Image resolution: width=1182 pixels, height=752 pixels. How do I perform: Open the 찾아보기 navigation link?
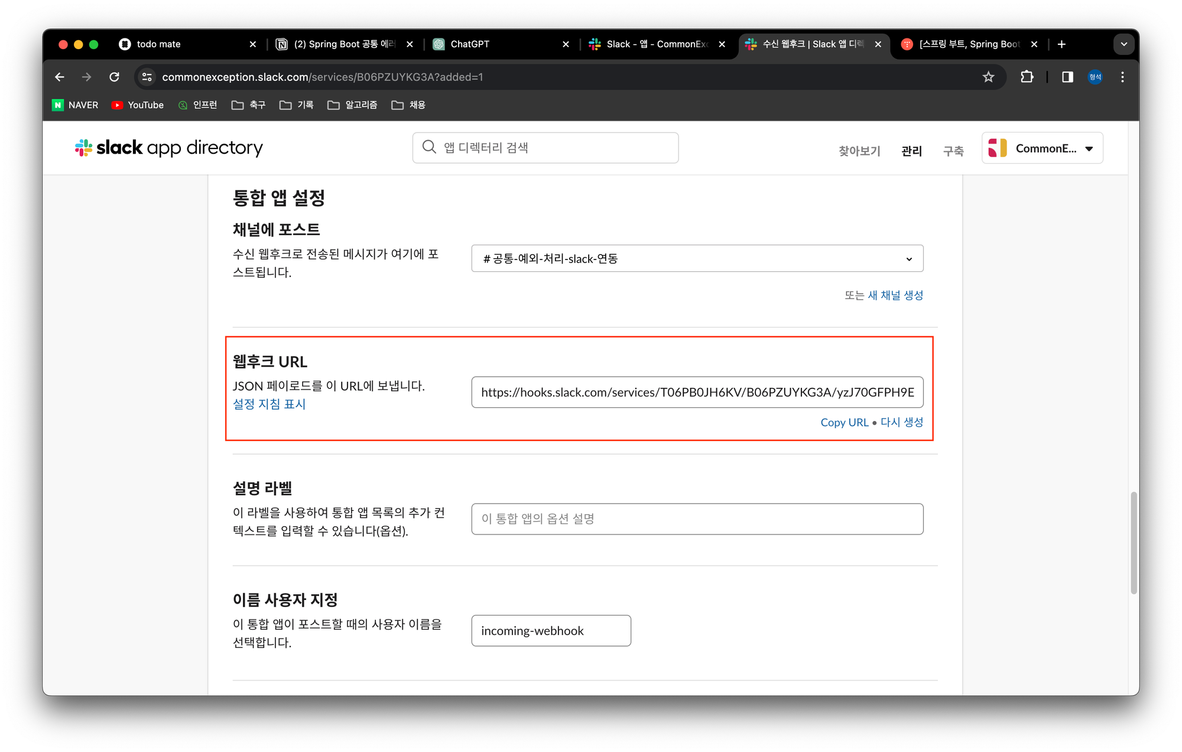[859, 151]
